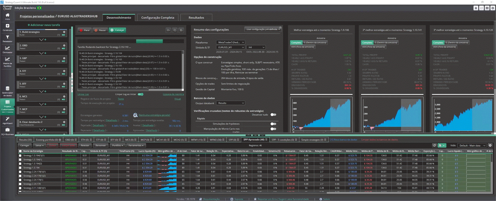Toggle Simulações de hipóteses switch
The image size is (496, 201).
point(273,124)
